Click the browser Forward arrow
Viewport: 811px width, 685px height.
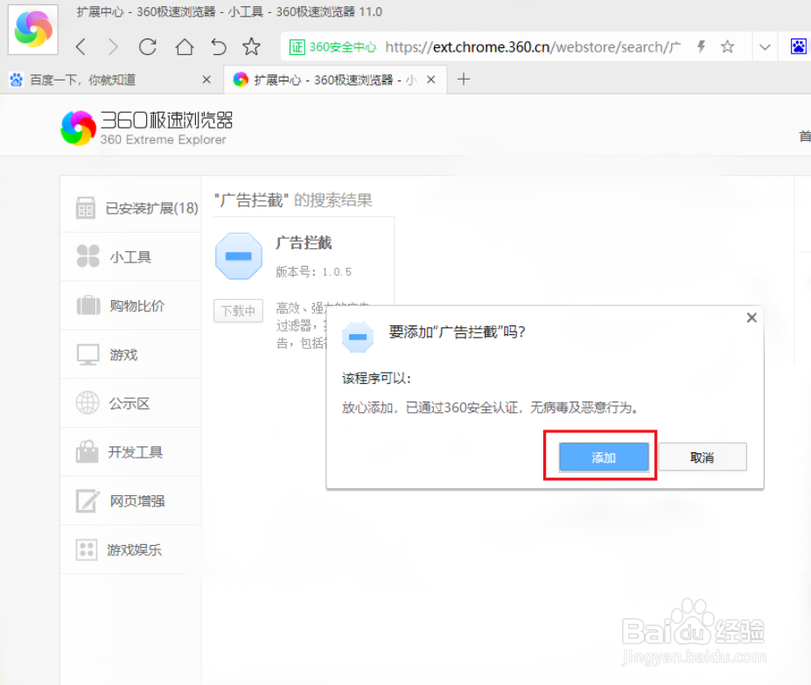[x=113, y=47]
